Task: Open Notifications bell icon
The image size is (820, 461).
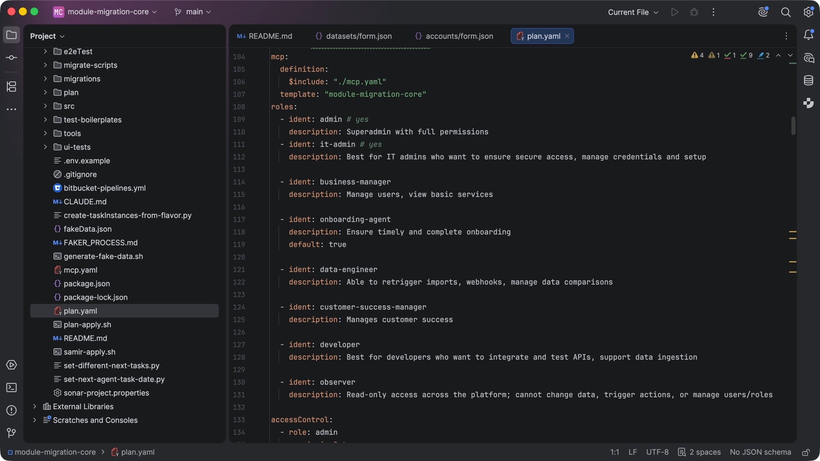Action: tap(808, 35)
